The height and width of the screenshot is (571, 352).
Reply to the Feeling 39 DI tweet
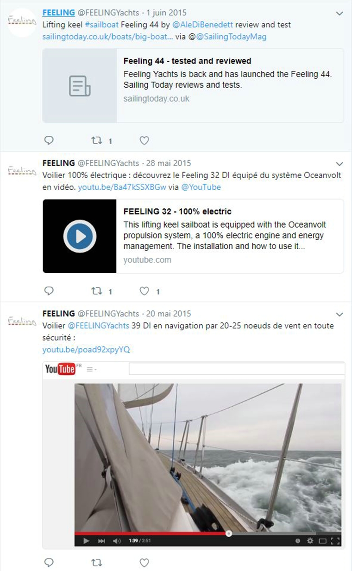click(49, 562)
